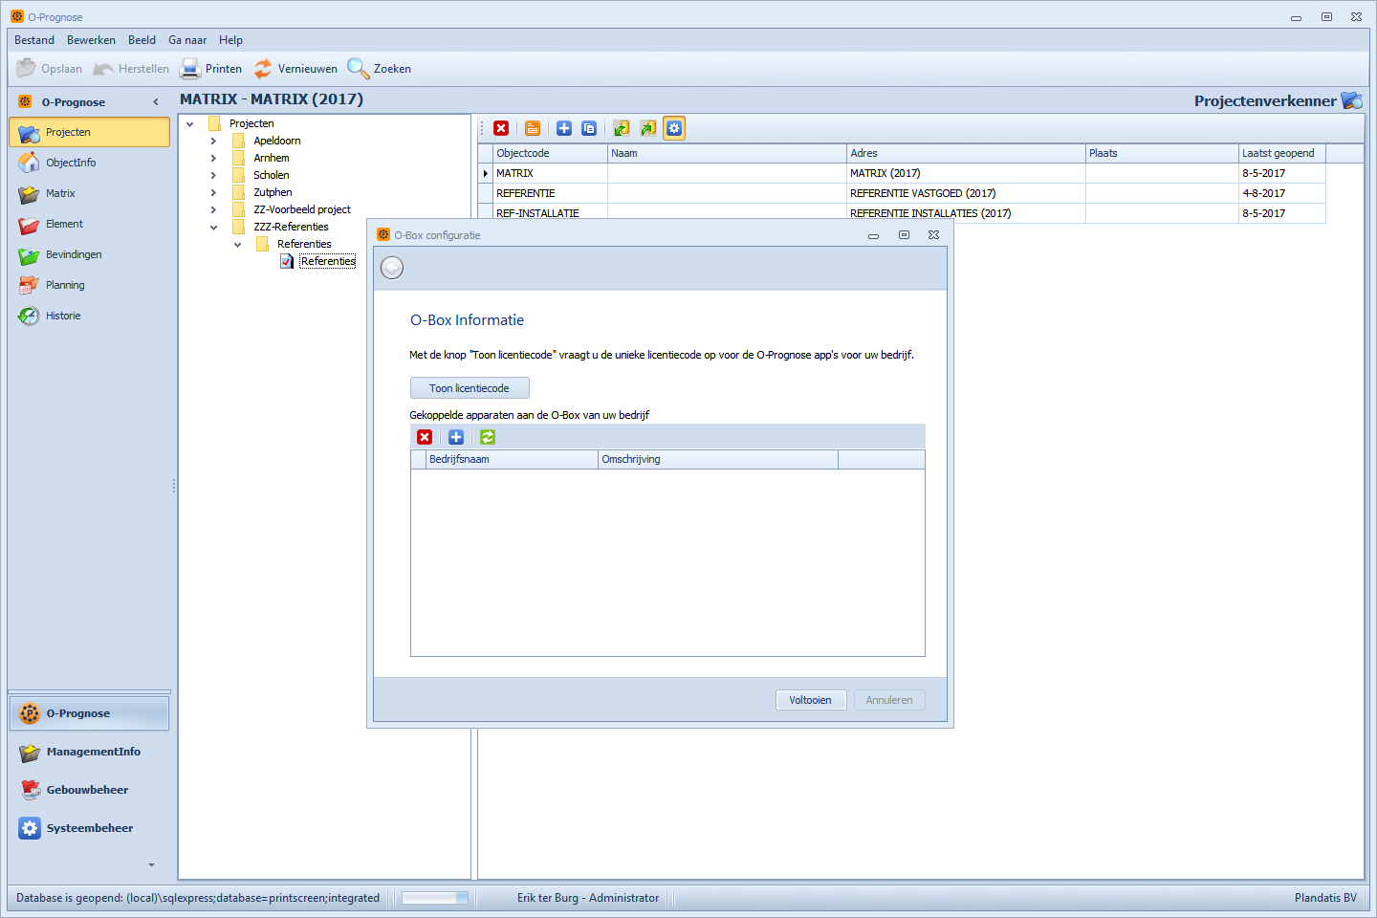Open the Bewerken menu
The height and width of the screenshot is (918, 1377).
tap(91, 40)
